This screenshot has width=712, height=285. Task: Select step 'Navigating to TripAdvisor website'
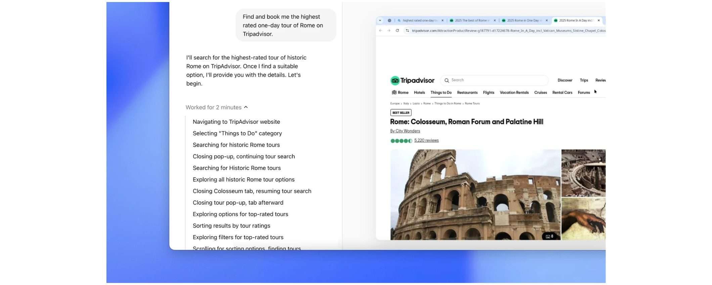coord(236,122)
